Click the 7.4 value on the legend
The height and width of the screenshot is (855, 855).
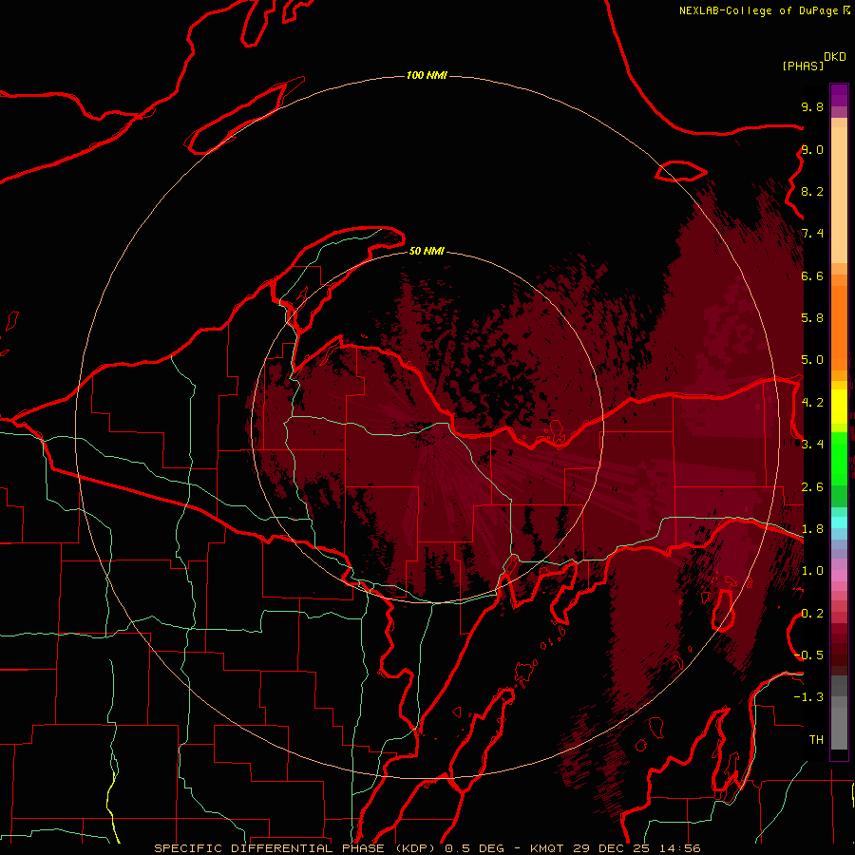point(812,234)
